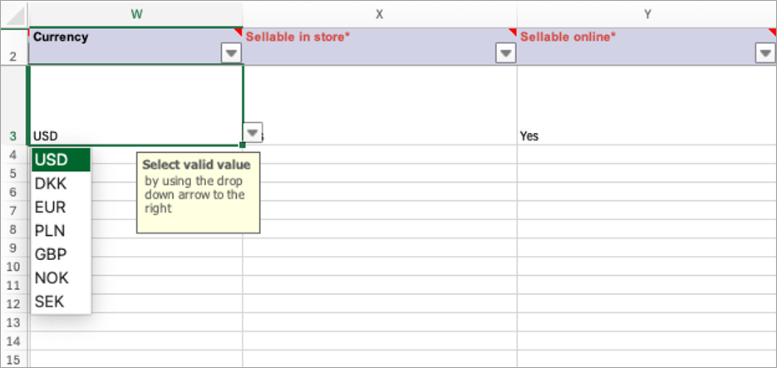Select row 14 header

coord(13,341)
